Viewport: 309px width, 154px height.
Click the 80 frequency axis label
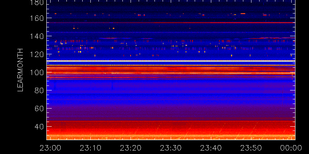coord(39,90)
